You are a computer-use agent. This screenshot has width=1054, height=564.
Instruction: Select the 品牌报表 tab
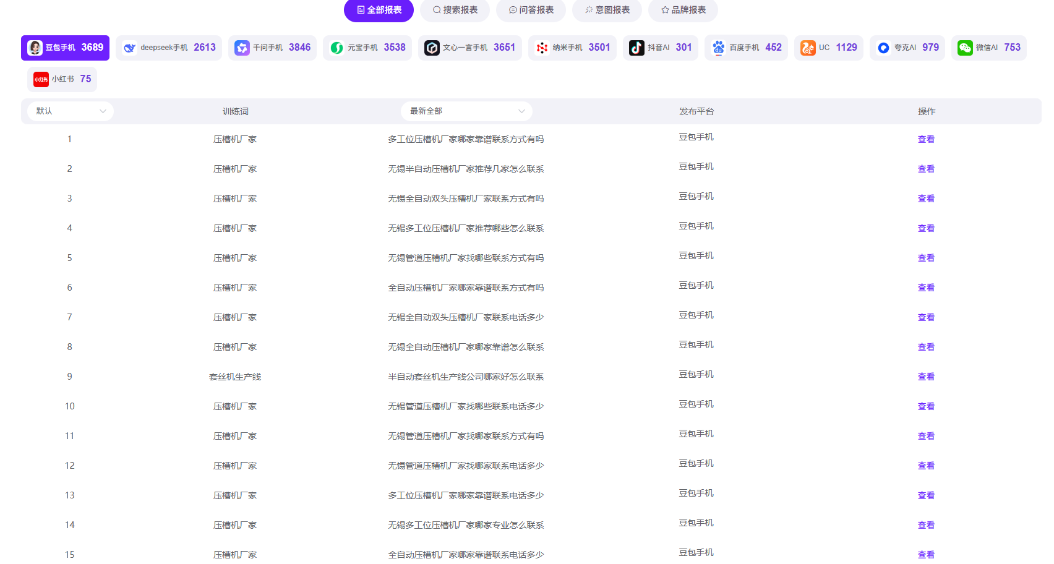point(683,10)
